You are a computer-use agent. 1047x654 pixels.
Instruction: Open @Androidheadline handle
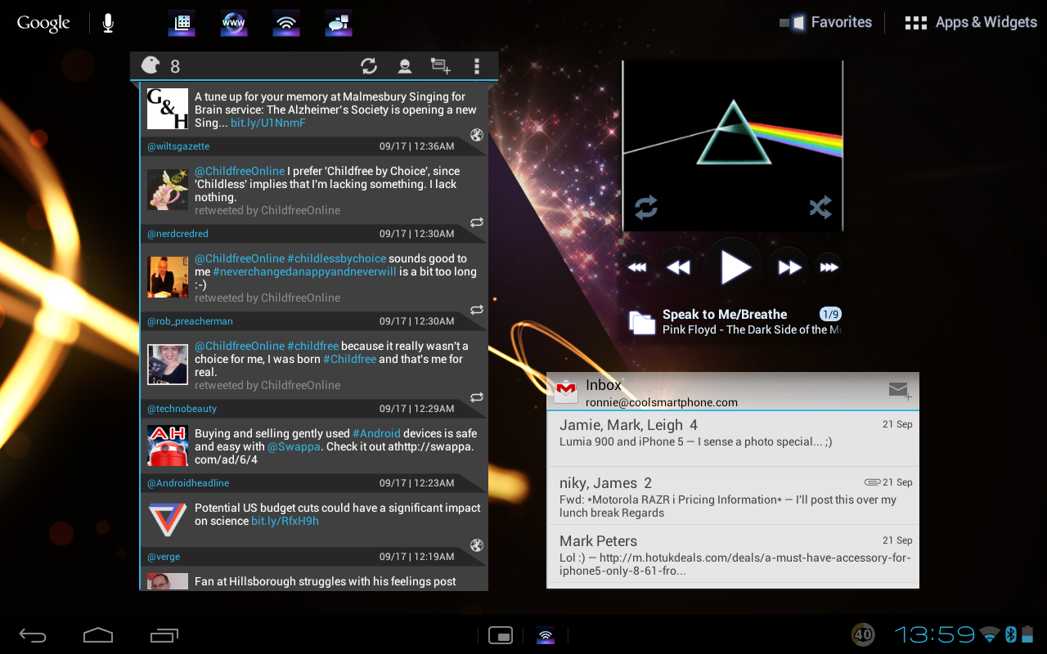pyautogui.click(x=188, y=483)
